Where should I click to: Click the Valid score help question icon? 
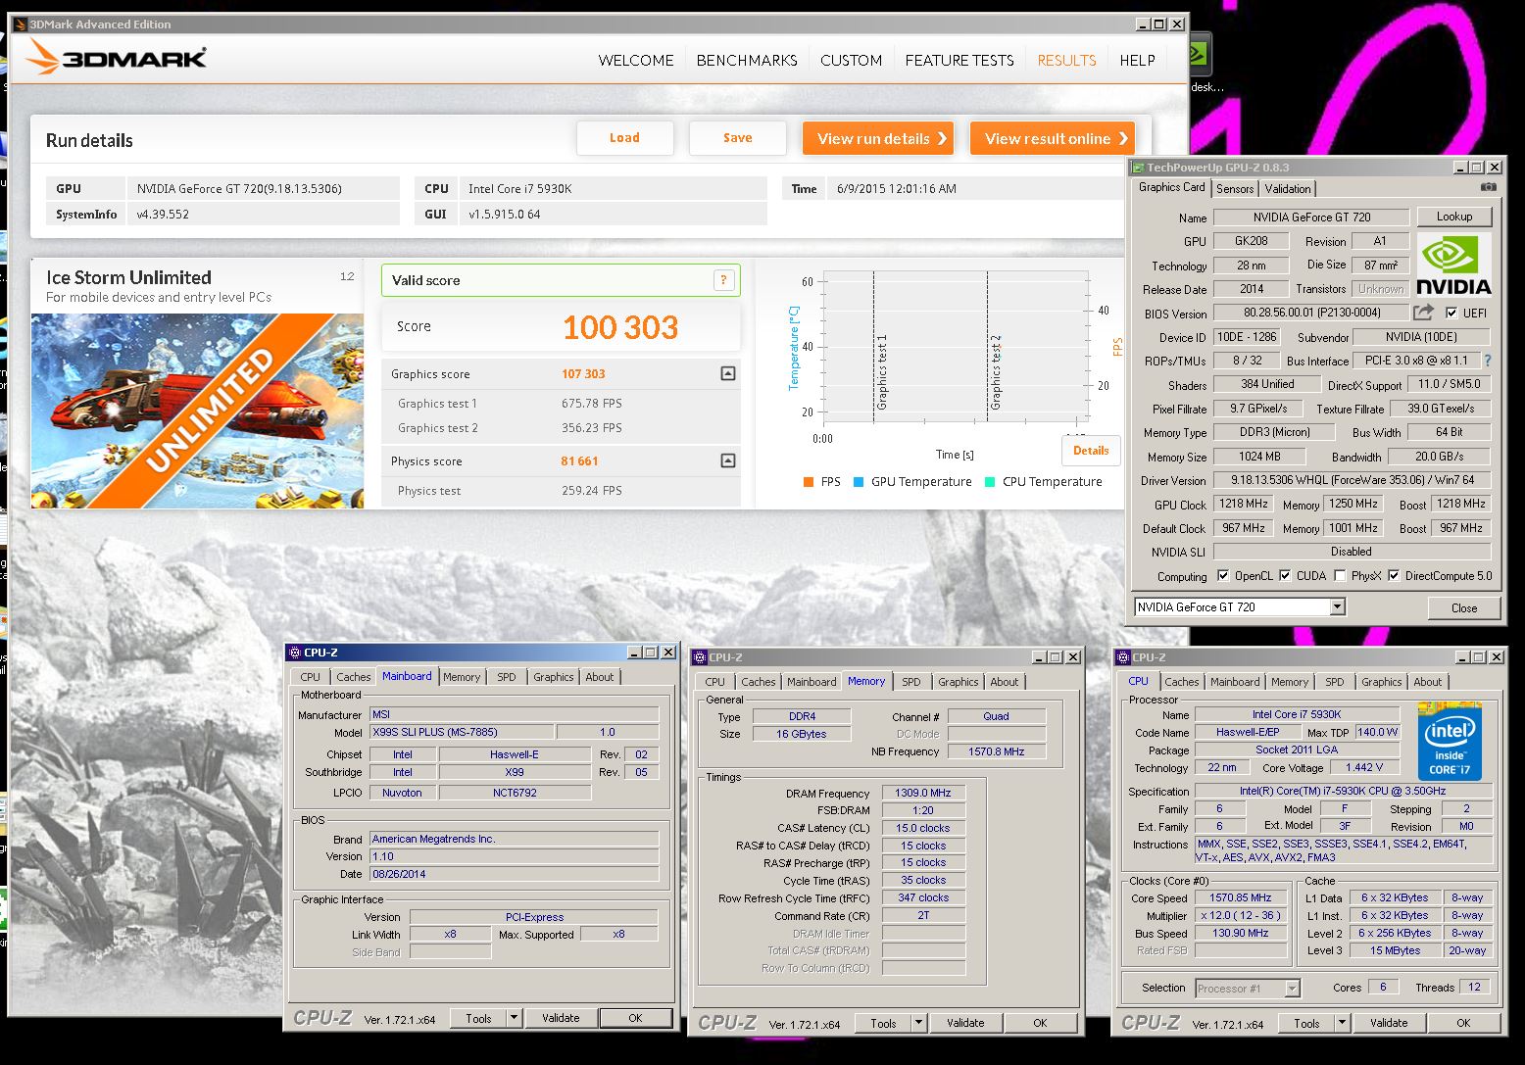723,280
